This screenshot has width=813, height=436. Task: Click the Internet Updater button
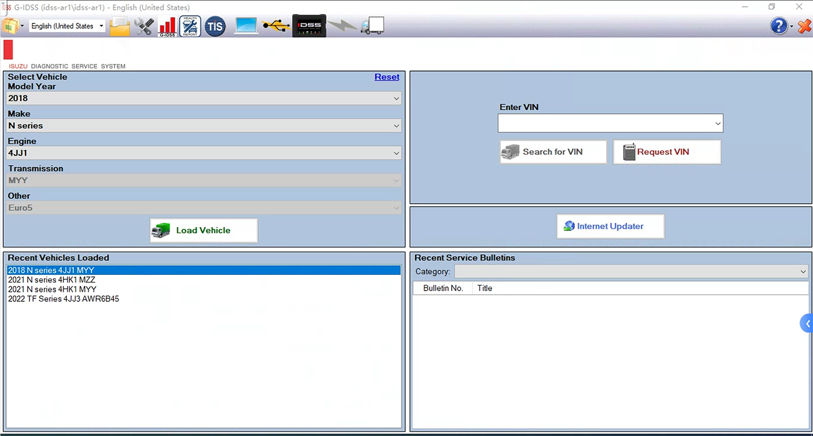610,226
